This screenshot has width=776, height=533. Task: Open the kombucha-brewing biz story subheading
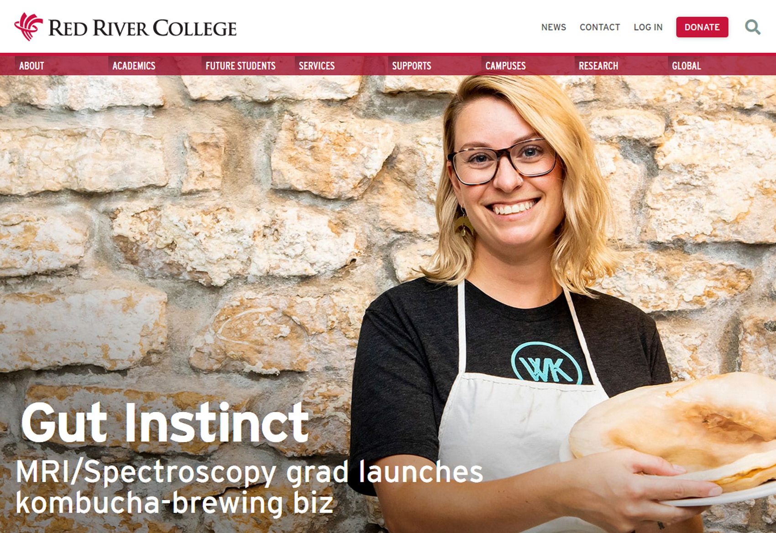[x=249, y=487]
